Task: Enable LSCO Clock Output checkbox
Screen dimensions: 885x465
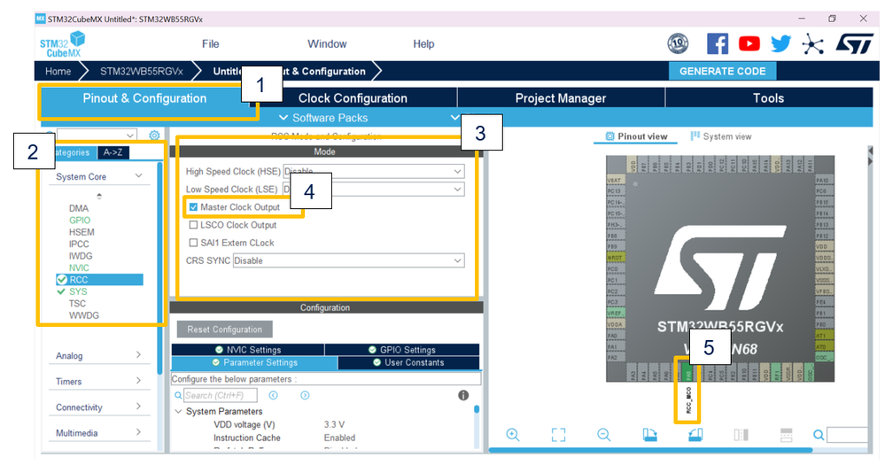Action: (193, 225)
